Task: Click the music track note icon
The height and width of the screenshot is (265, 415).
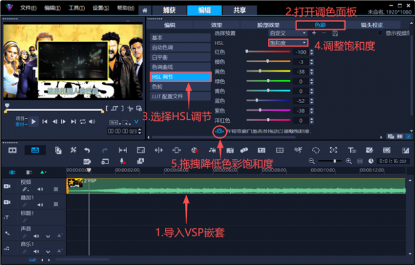Action: pyautogui.click(x=7, y=249)
